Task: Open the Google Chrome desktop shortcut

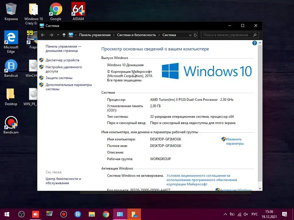Action: click(x=56, y=11)
